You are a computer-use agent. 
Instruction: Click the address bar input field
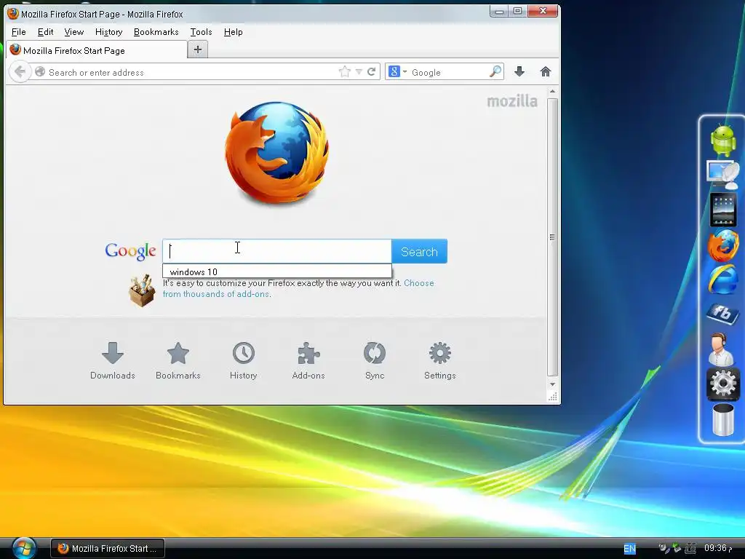[x=190, y=72]
